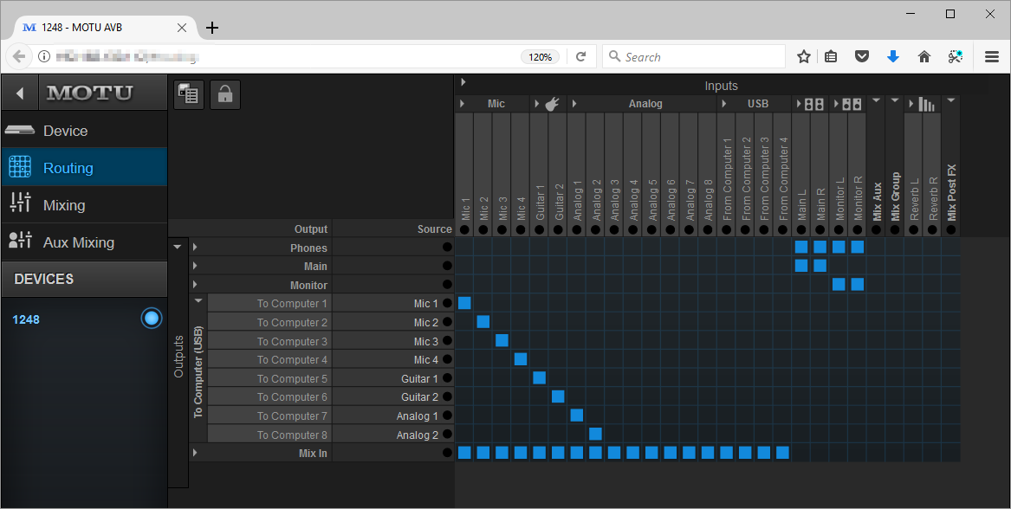Click the Analog 1 source label
This screenshot has width=1011, height=509.
(418, 416)
